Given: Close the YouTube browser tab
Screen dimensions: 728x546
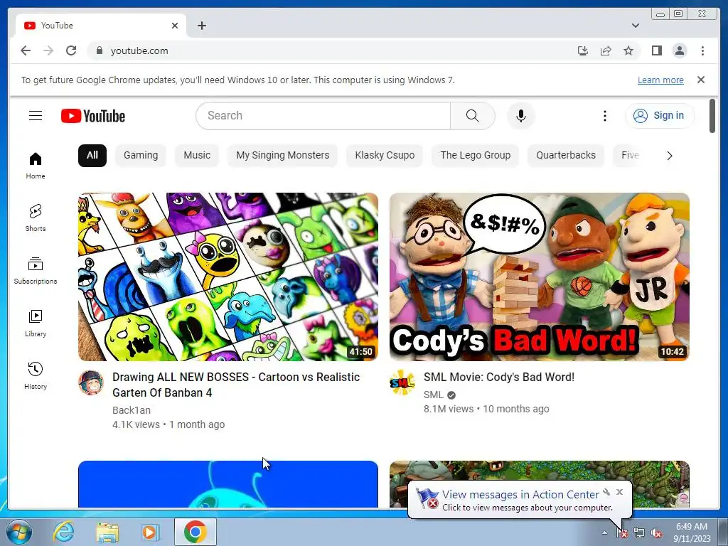Looking at the screenshot, I should pyautogui.click(x=175, y=26).
